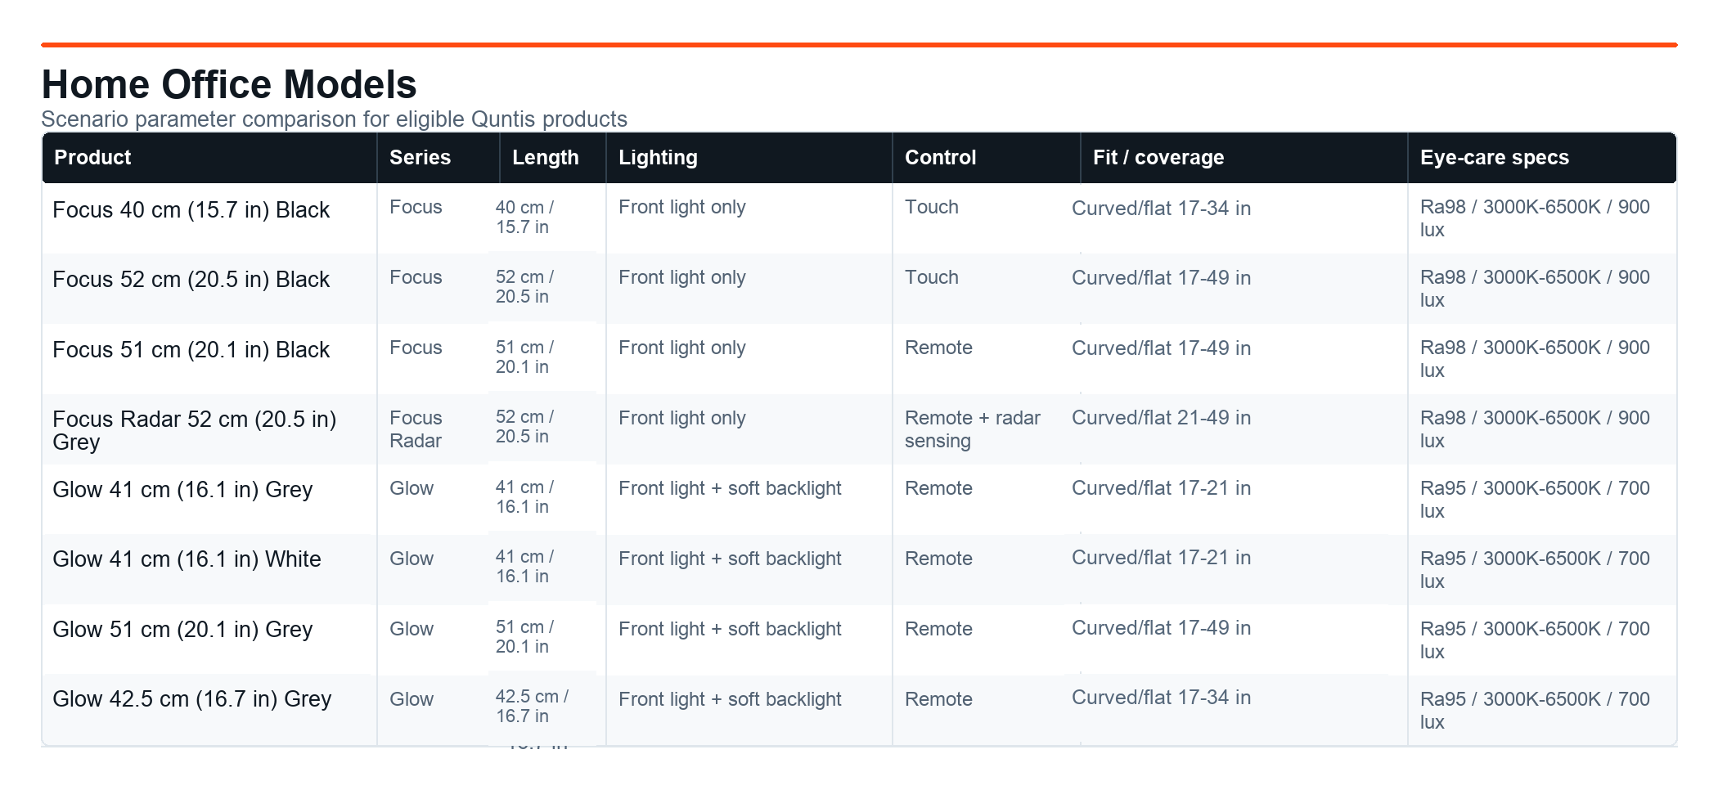
Task: Select Focus Radar 52 cm (20.5 in) Grey
Action: pyautogui.click(x=195, y=431)
